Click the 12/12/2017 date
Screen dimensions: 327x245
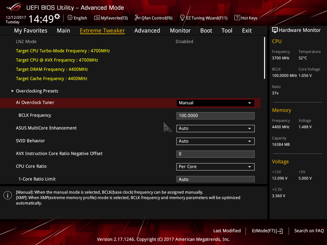click(16, 17)
